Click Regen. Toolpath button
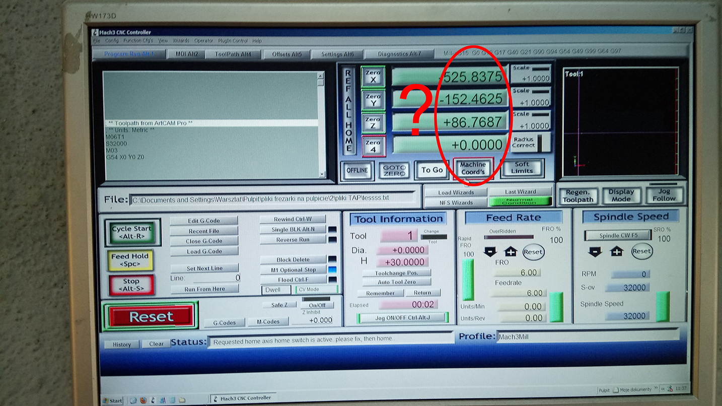The image size is (722, 406). (578, 195)
